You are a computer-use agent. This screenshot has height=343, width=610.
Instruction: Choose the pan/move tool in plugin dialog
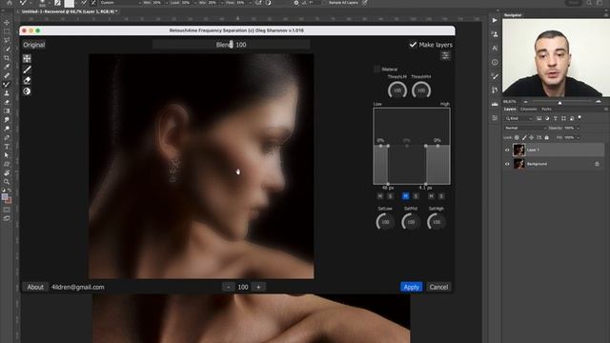coord(27,58)
